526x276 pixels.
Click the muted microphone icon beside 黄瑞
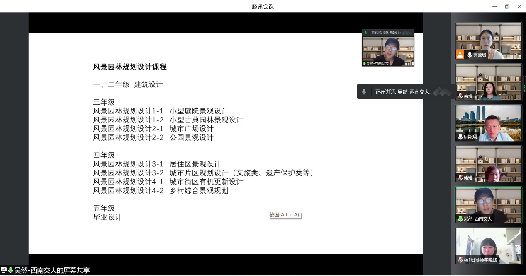[x=460, y=96]
